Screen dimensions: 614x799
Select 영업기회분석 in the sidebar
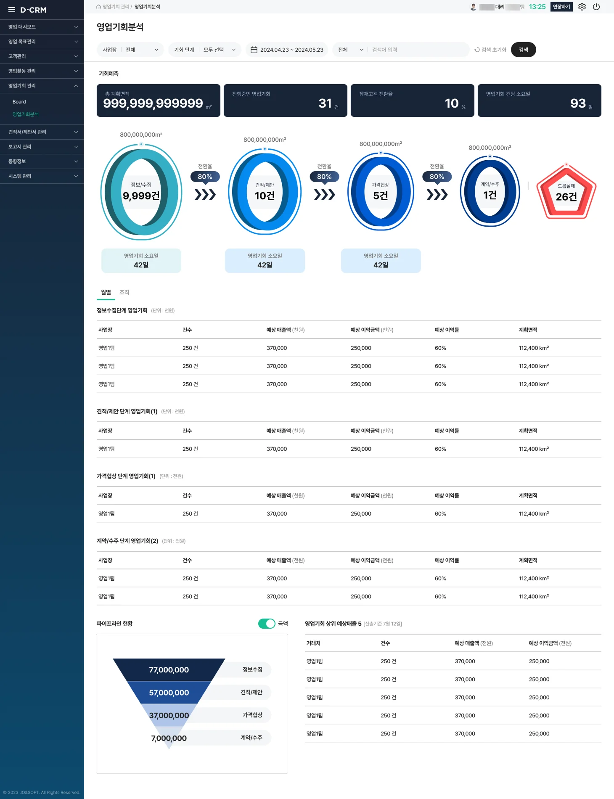coord(26,114)
